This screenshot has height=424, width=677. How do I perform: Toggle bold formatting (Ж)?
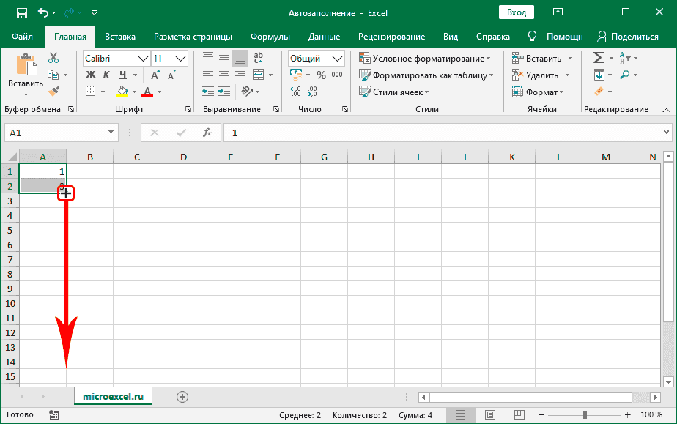91,75
